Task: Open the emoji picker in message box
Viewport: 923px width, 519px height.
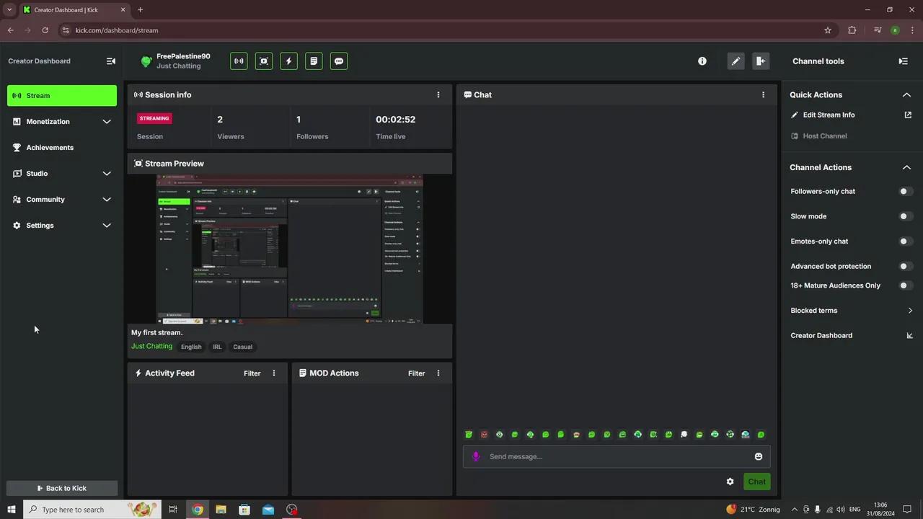Action: click(758, 456)
